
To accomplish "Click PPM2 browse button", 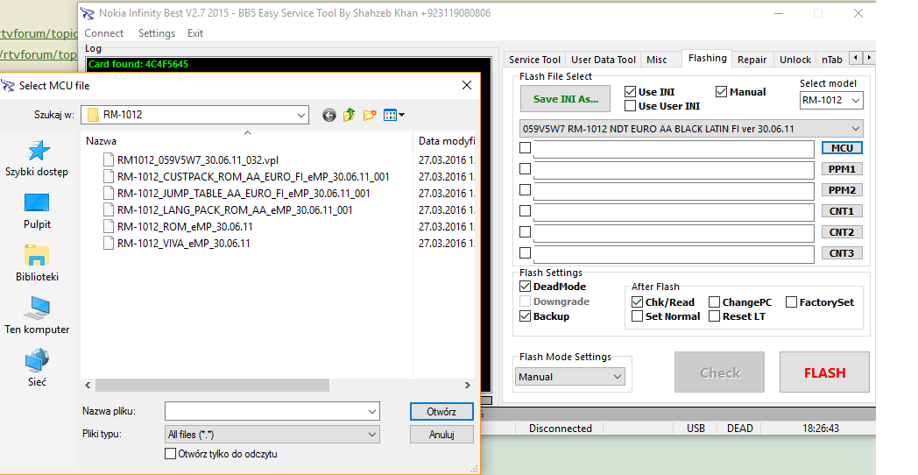I will tap(842, 190).
